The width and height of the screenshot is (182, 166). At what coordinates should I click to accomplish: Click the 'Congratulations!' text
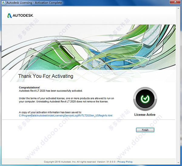[x=29, y=88]
